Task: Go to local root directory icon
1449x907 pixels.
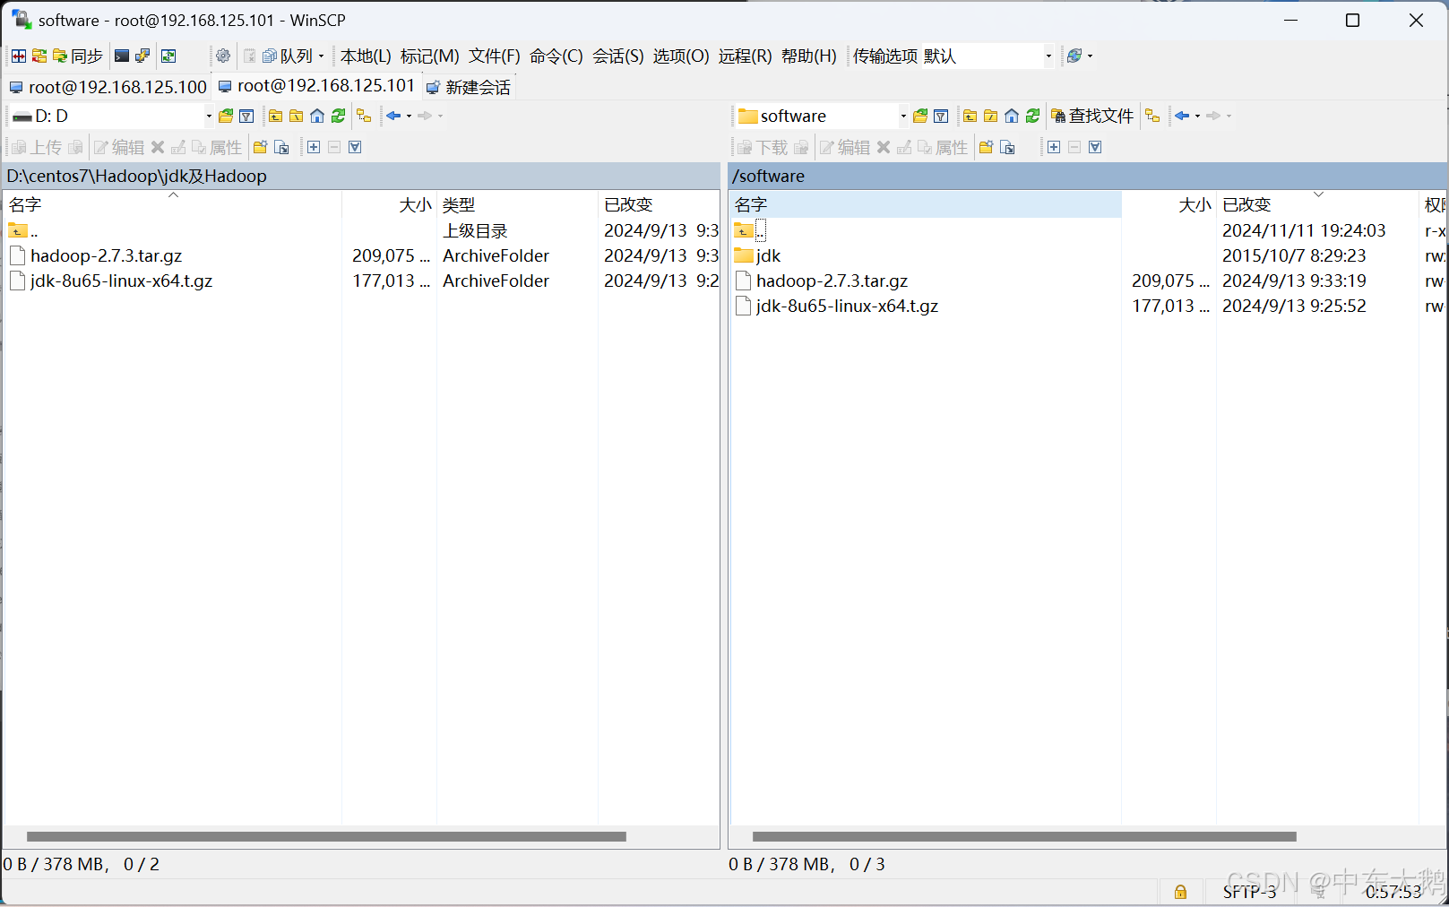Action: coord(297,116)
